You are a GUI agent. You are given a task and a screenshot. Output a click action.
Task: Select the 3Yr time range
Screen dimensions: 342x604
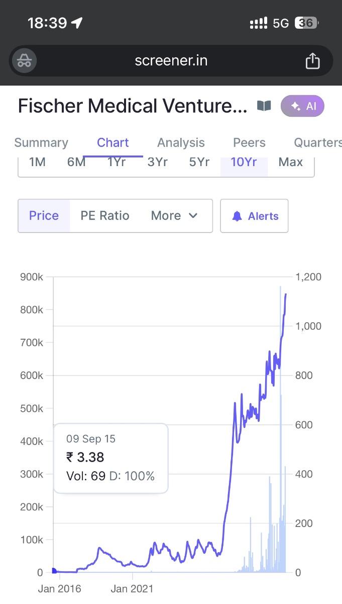tap(157, 163)
